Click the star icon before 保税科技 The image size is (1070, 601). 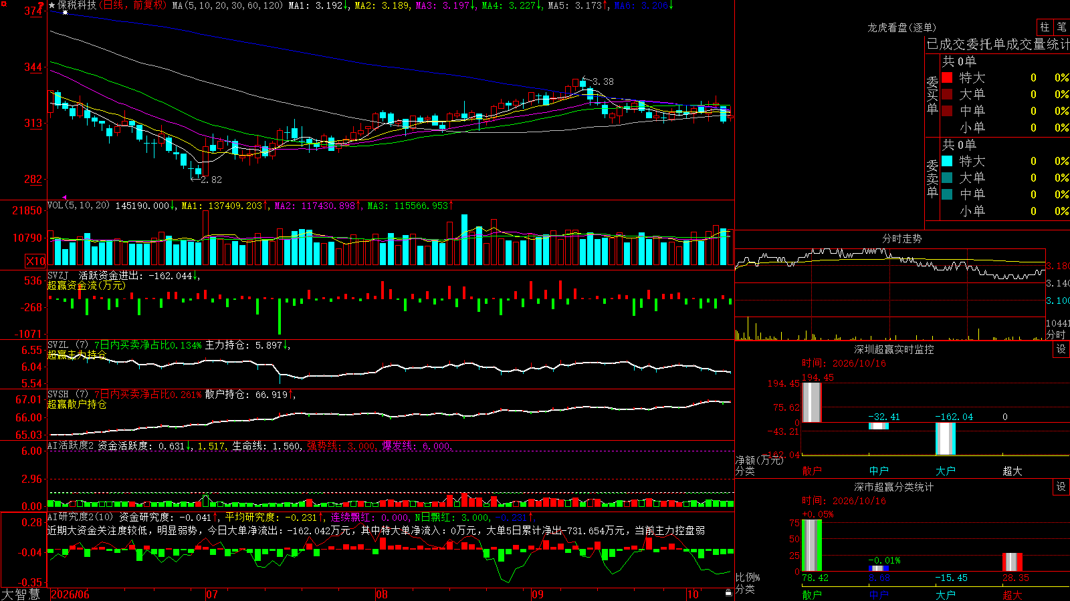click(x=52, y=5)
